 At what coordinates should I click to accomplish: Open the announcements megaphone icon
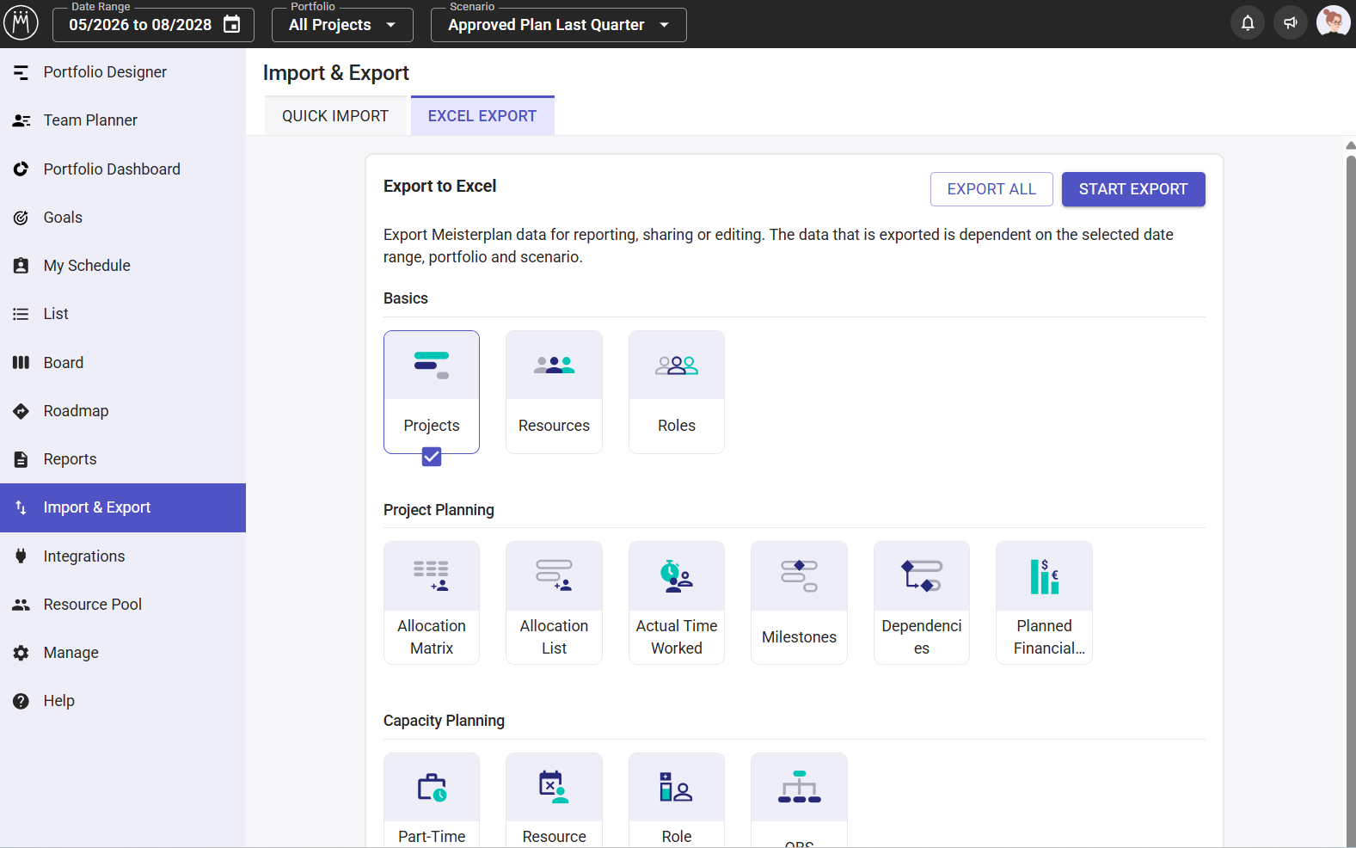click(x=1291, y=23)
